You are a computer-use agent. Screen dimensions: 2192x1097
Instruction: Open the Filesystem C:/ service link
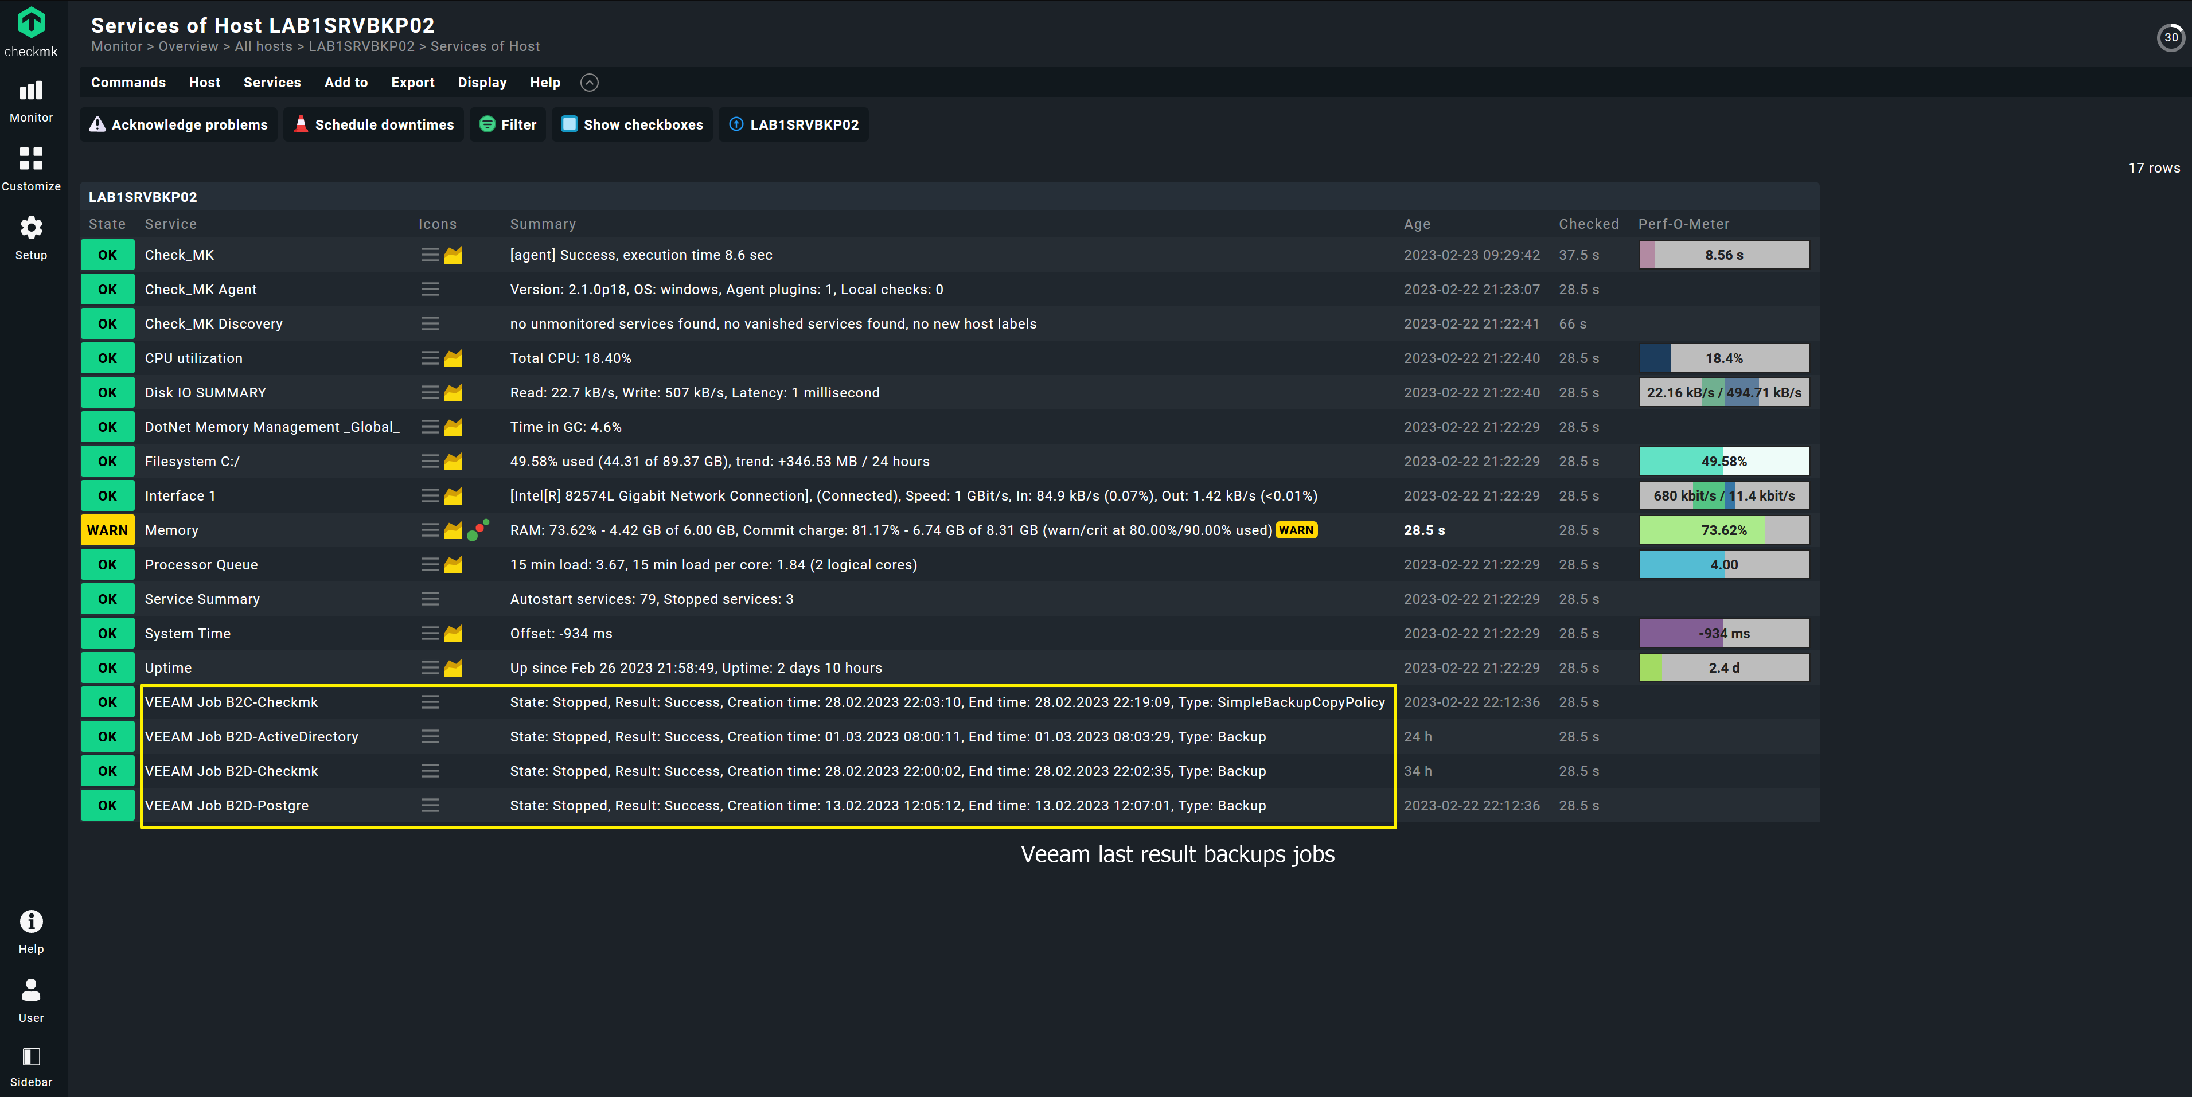tap(192, 461)
